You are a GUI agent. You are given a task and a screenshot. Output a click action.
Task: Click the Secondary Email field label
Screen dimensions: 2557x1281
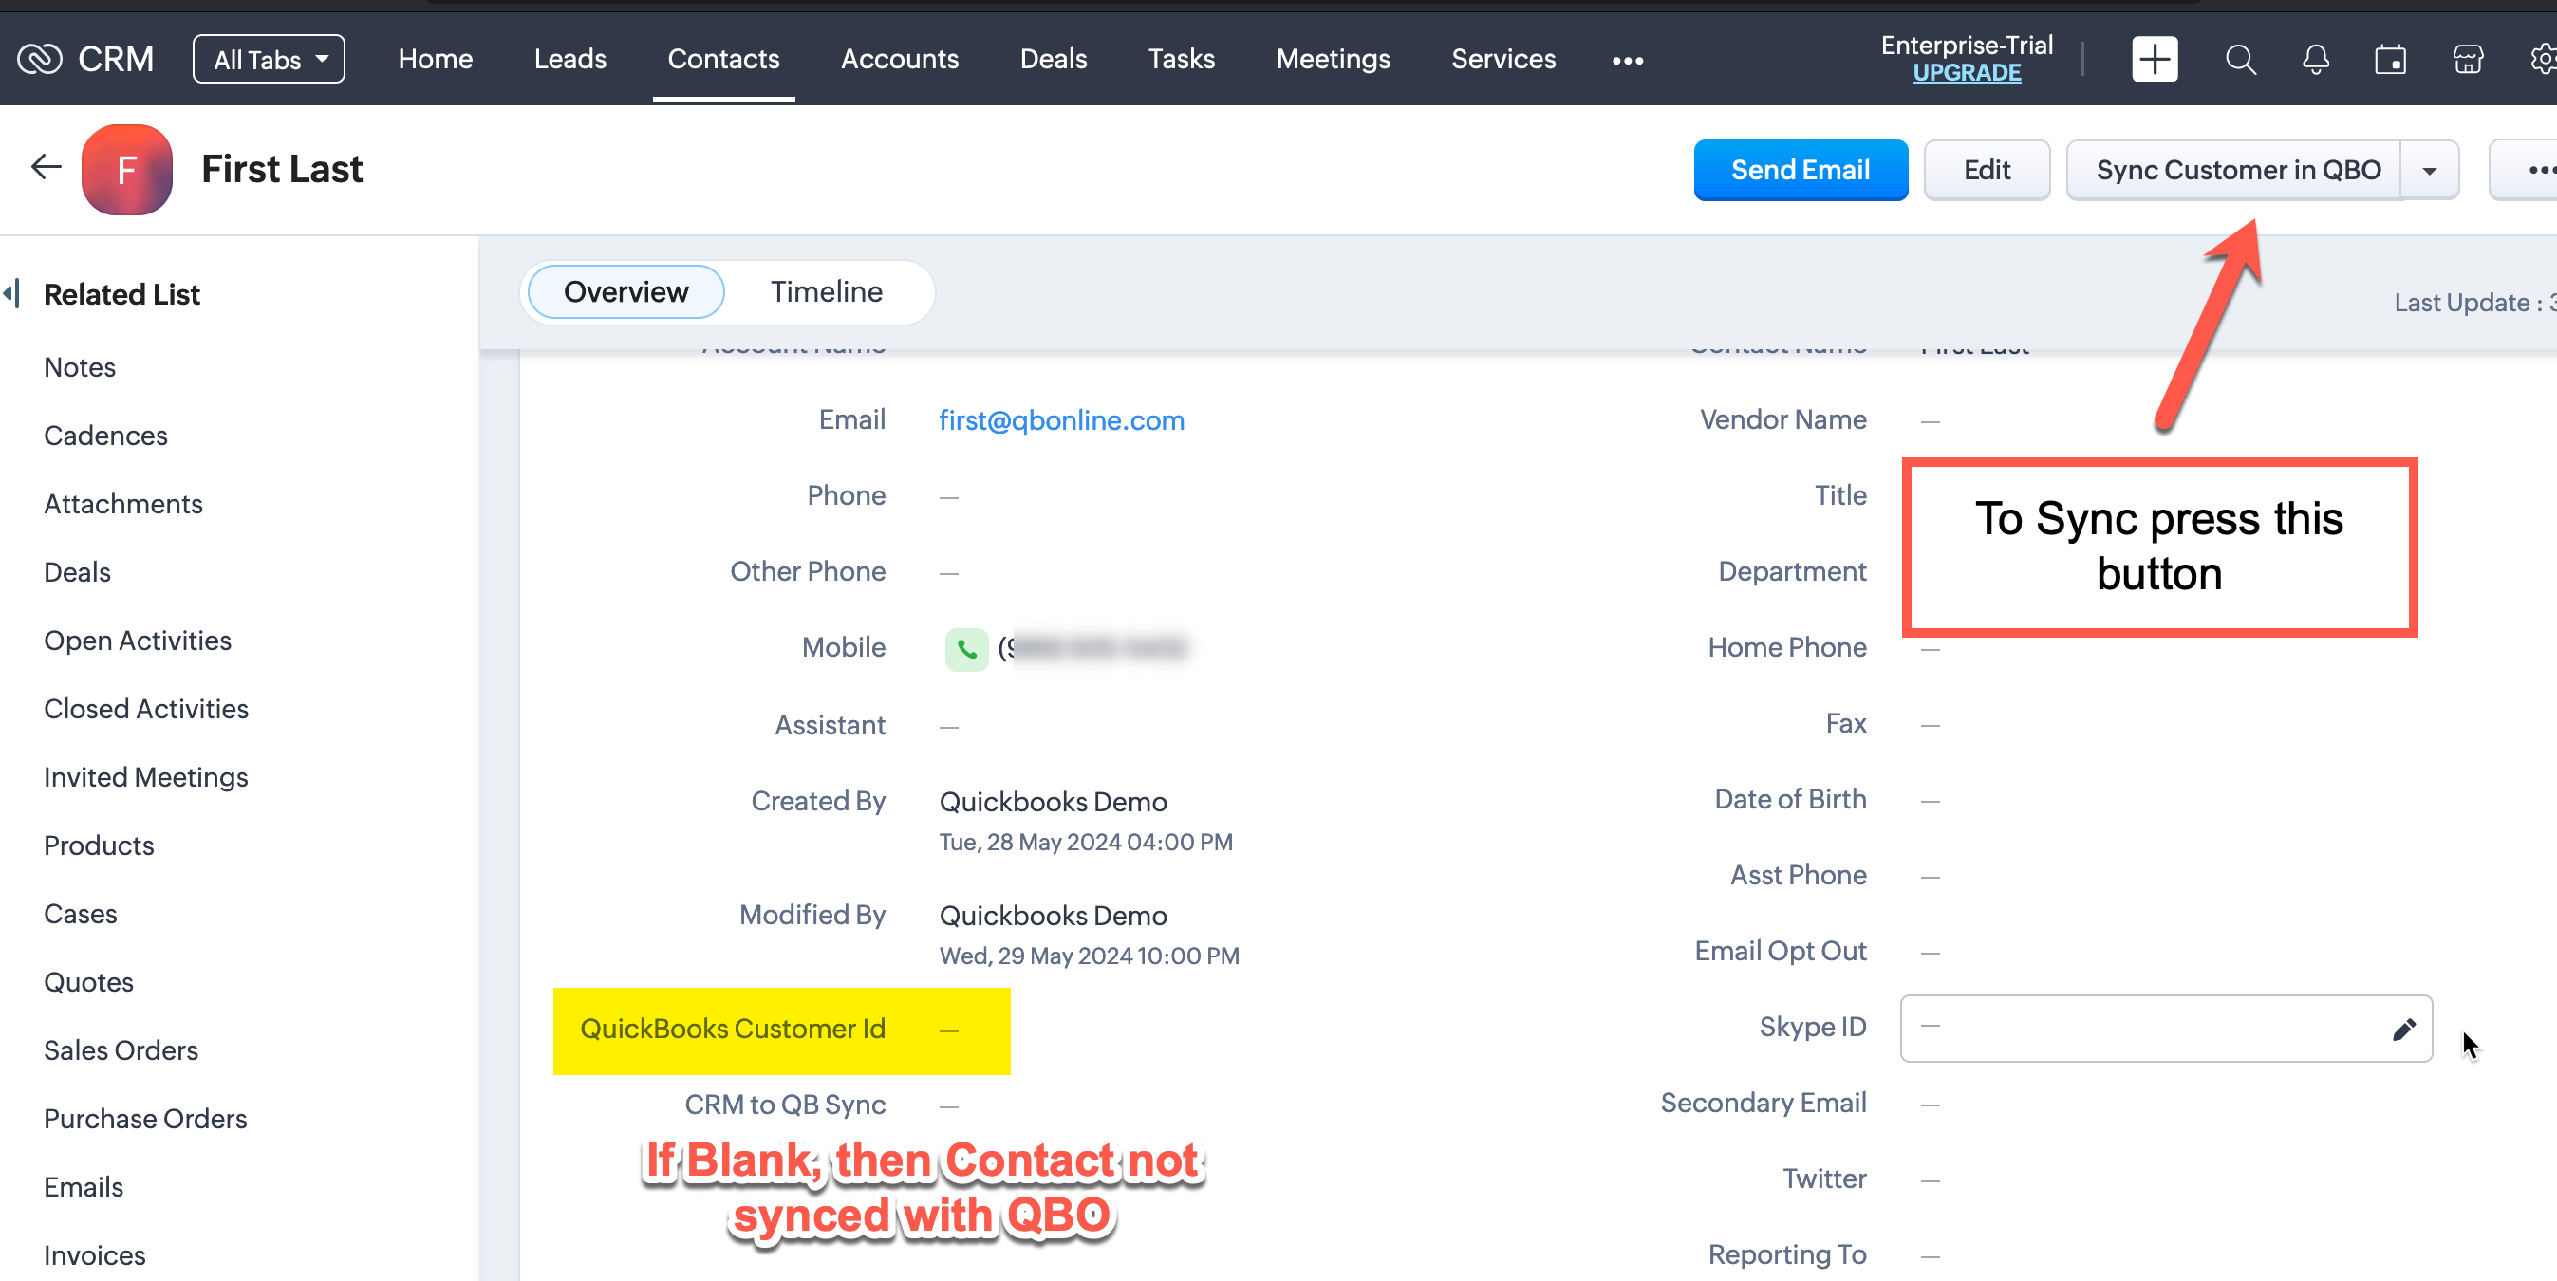point(1763,1104)
